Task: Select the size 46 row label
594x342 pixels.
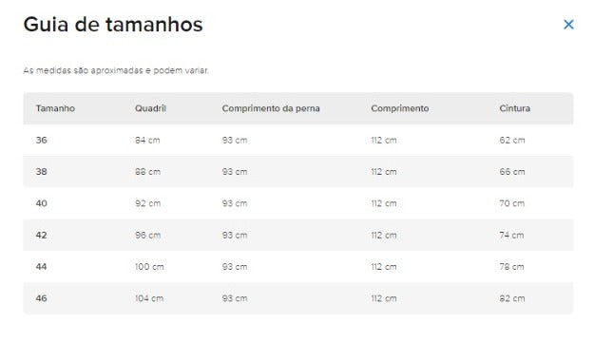Action: click(41, 298)
